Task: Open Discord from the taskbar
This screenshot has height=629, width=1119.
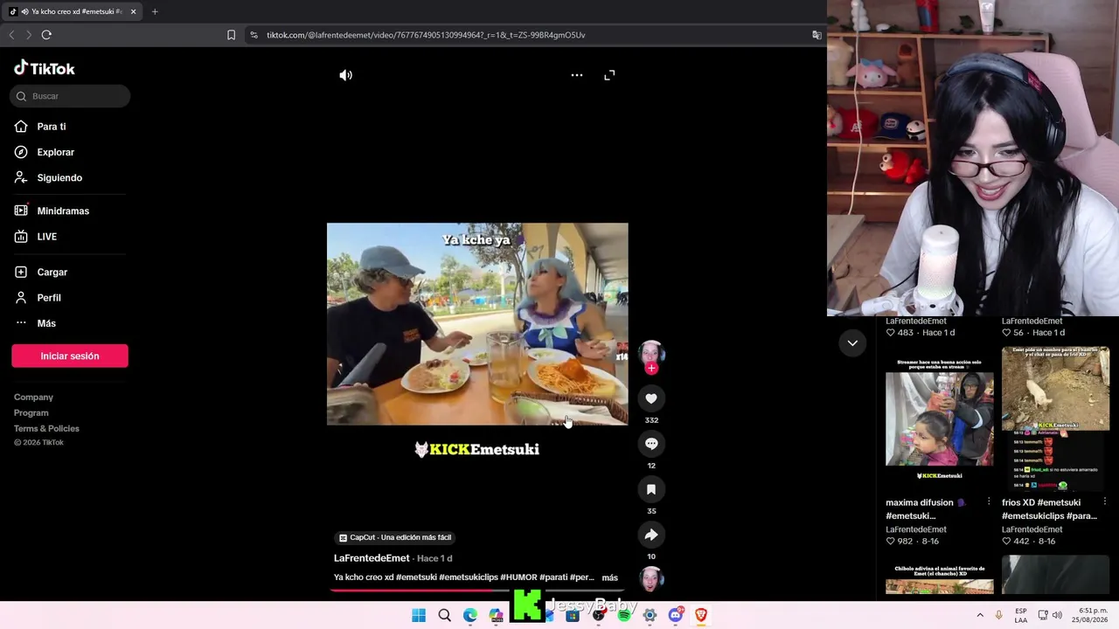Action: [675, 615]
